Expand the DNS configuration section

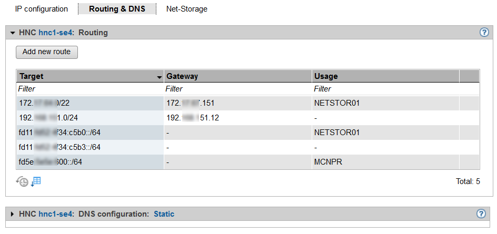click(x=13, y=214)
